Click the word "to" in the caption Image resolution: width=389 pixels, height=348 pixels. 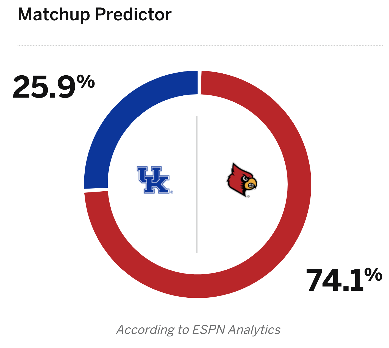(x=183, y=329)
